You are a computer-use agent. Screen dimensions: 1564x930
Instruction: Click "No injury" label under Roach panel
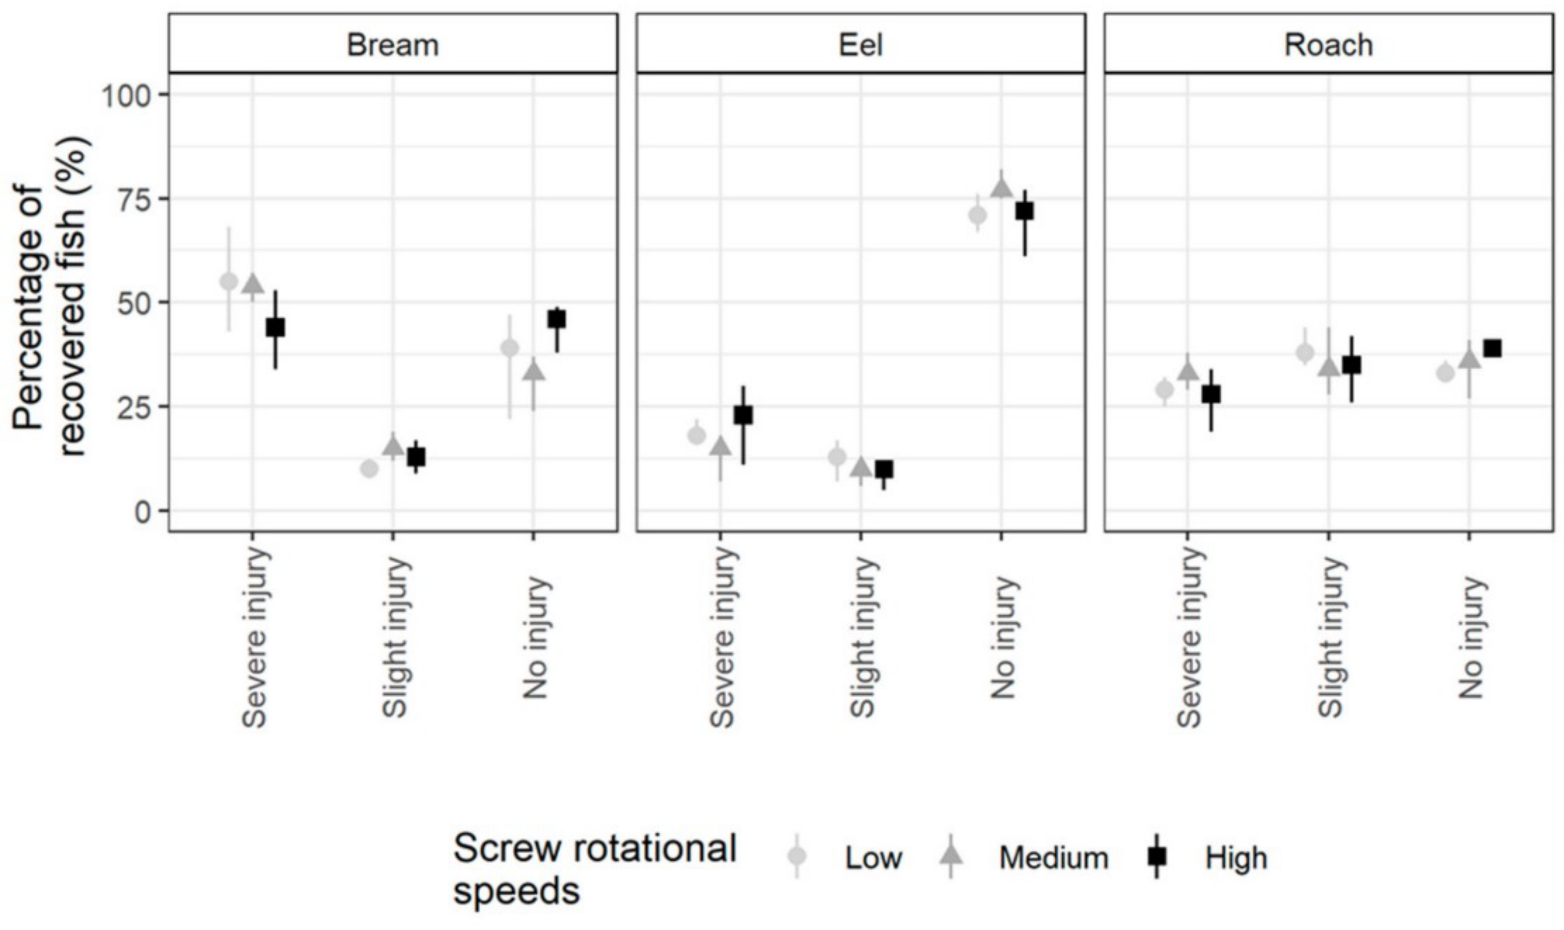coord(1471,638)
